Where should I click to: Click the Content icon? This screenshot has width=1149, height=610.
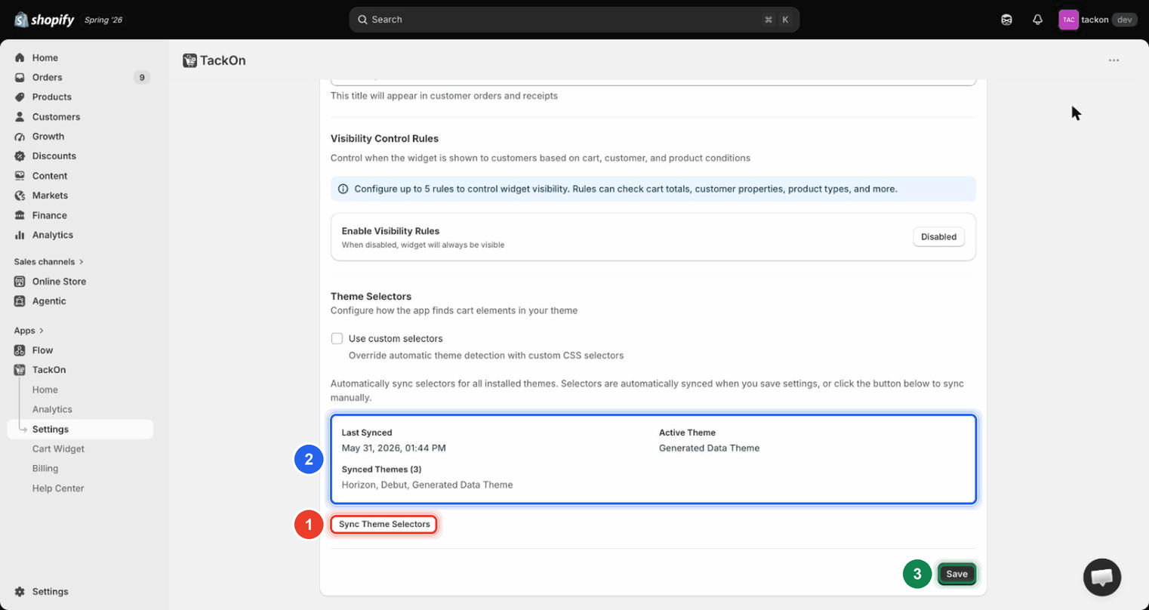(x=20, y=176)
